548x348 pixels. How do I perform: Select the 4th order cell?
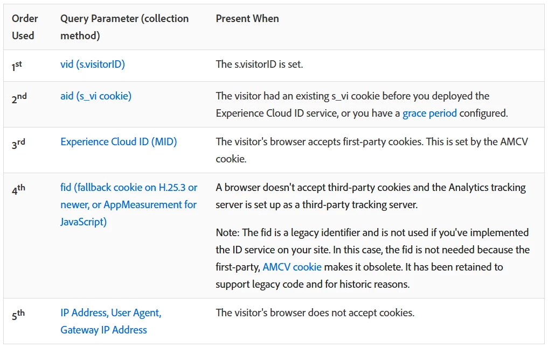tap(18, 189)
